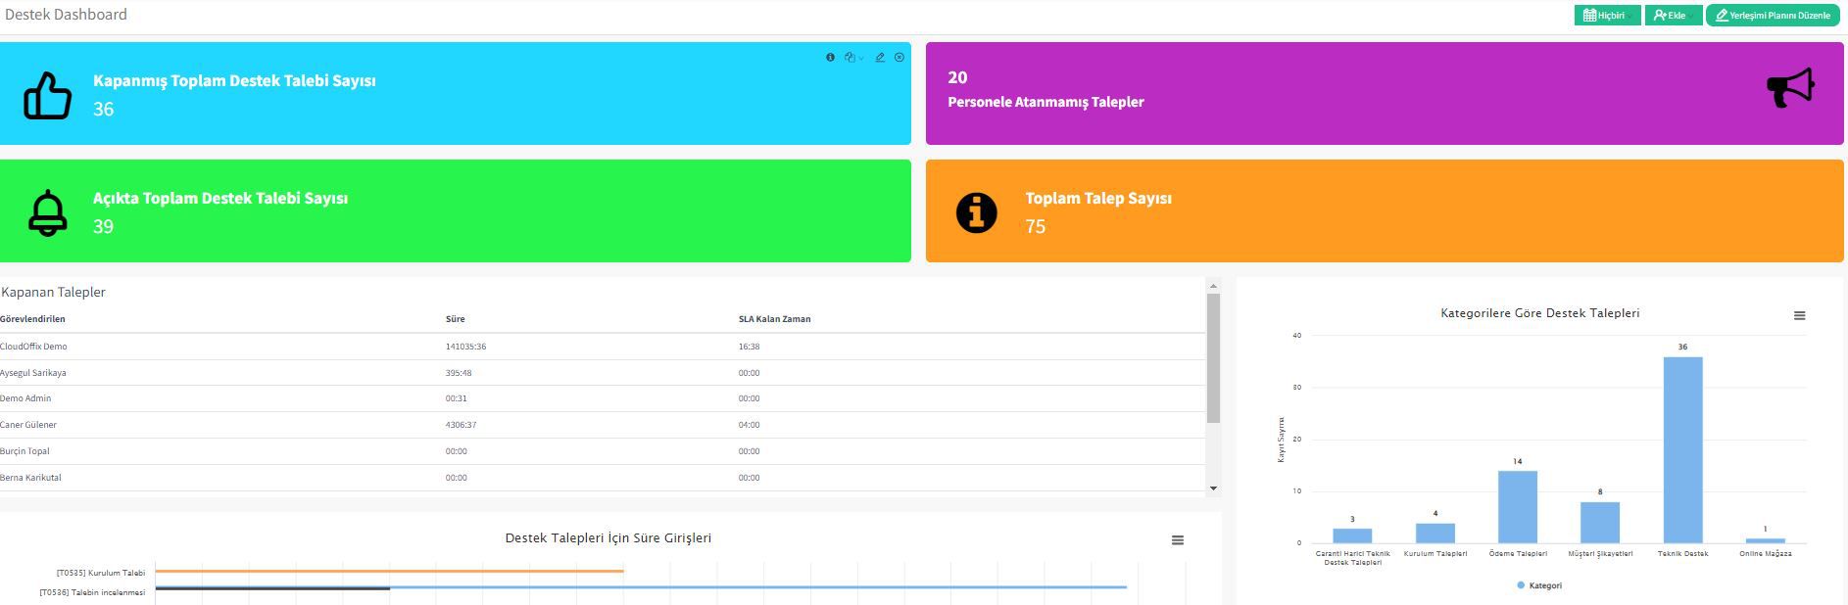This screenshot has height=605, width=1848.
Task: Select the Demo Admin row
Action: coord(603,398)
